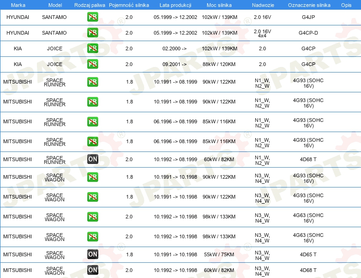The width and height of the screenshot is (361, 278).
Task: Click HYUNDAI in the G4JP row
Action: pos(18,17)
